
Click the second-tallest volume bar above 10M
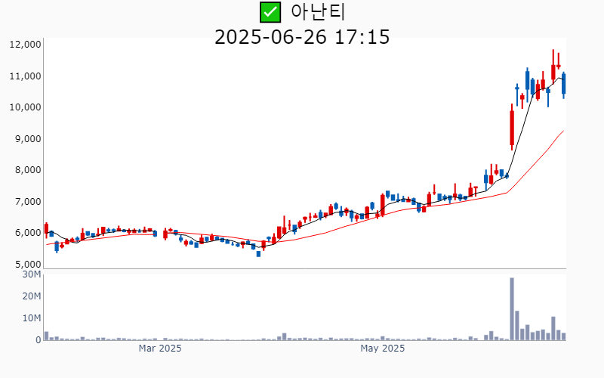517,326
